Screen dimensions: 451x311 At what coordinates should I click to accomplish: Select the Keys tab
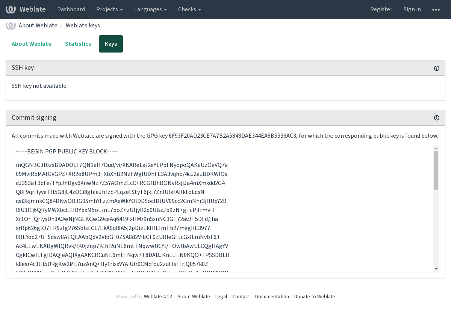111,44
